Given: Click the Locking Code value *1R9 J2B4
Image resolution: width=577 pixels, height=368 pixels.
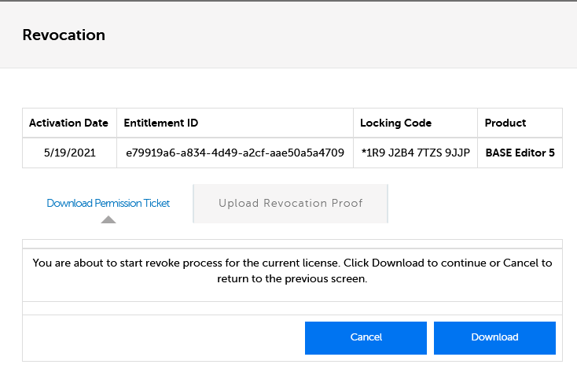Looking at the screenshot, I should (x=415, y=153).
